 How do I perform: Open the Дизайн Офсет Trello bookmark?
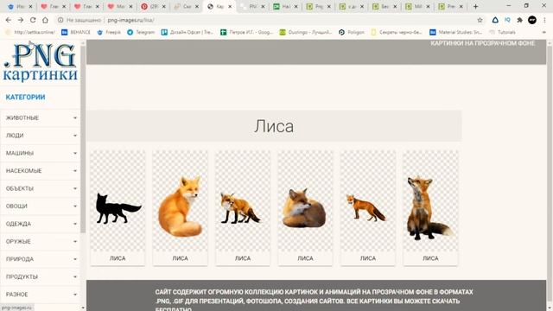pyautogui.click(x=188, y=32)
